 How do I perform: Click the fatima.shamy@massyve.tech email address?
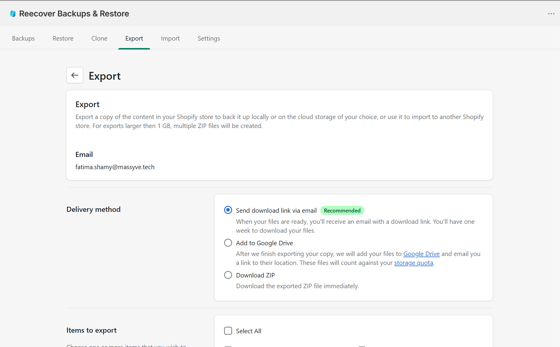pos(115,167)
